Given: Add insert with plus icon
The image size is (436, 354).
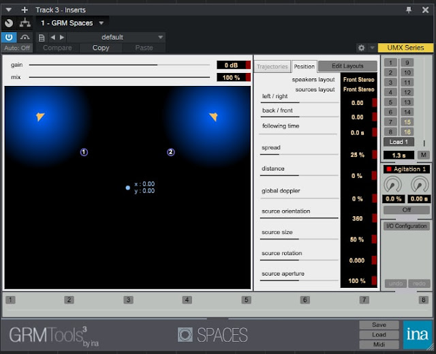Looking at the screenshot, I should (x=25, y=10).
